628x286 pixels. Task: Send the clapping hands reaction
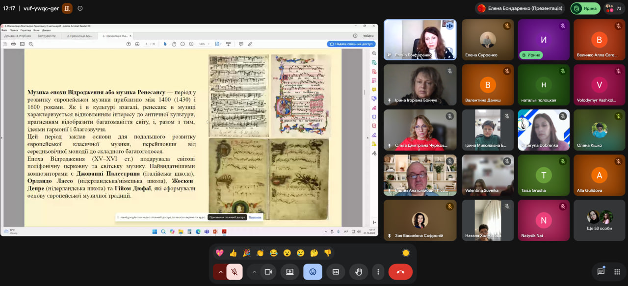[x=260, y=253]
